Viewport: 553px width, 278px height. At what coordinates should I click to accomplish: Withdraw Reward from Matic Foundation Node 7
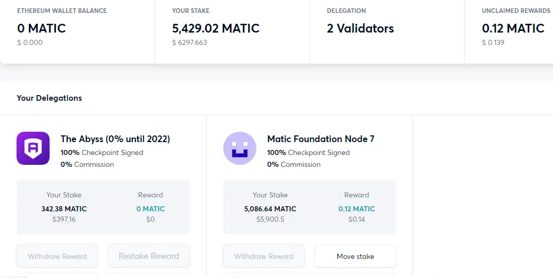tap(264, 256)
